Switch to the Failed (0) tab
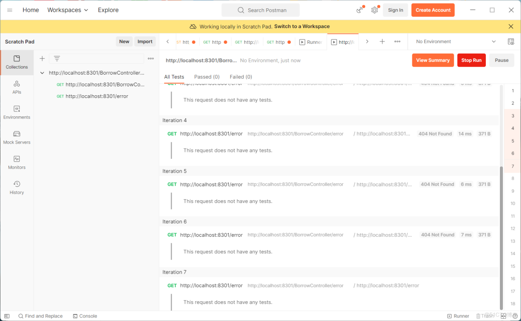This screenshot has height=321, width=521. [x=240, y=76]
